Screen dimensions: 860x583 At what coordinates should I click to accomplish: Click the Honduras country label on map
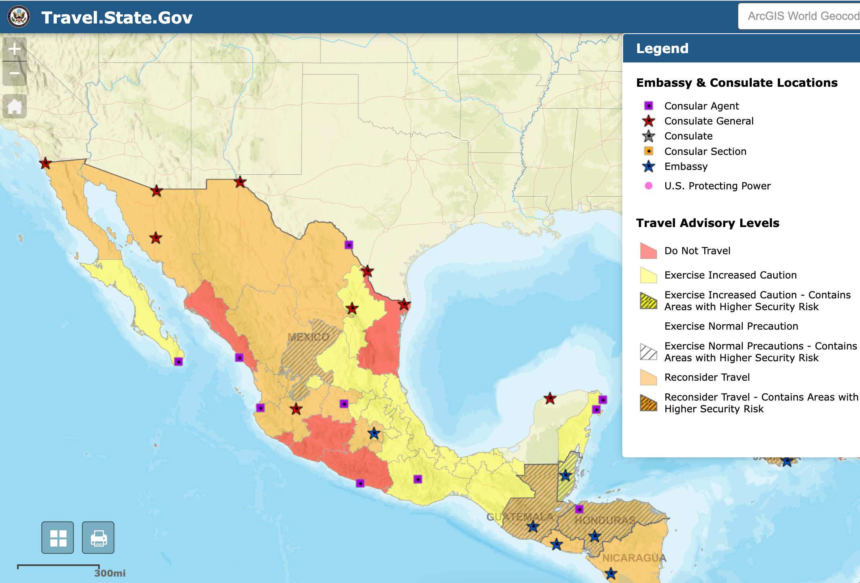click(x=604, y=520)
